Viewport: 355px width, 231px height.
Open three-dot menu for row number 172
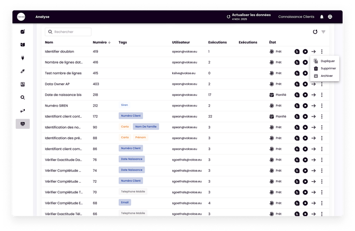pyautogui.click(x=322, y=117)
